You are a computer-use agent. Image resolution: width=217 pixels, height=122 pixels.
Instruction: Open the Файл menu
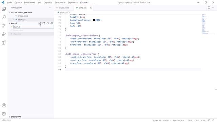point(9,2)
